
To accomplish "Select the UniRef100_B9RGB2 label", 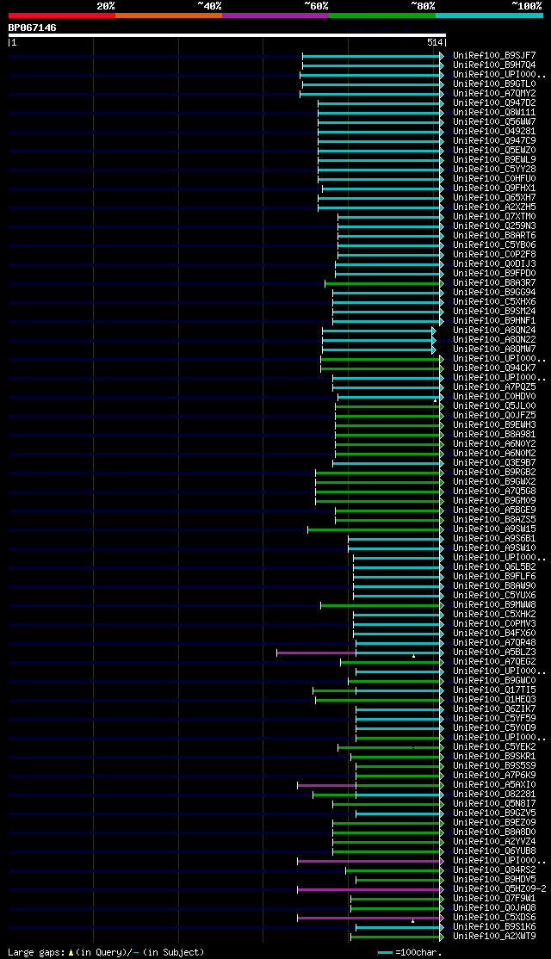I will click(x=495, y=472).
